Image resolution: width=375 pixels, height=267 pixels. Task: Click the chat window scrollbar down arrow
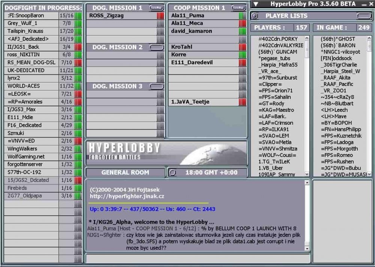click(307, 248)
